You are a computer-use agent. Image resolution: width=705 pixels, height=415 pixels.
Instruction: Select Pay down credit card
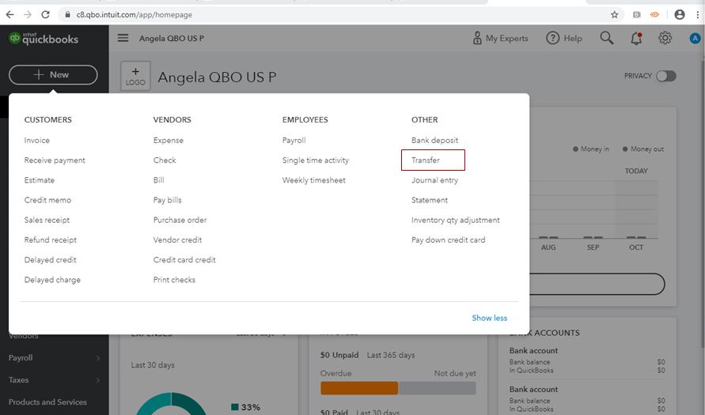pos(449,240)
